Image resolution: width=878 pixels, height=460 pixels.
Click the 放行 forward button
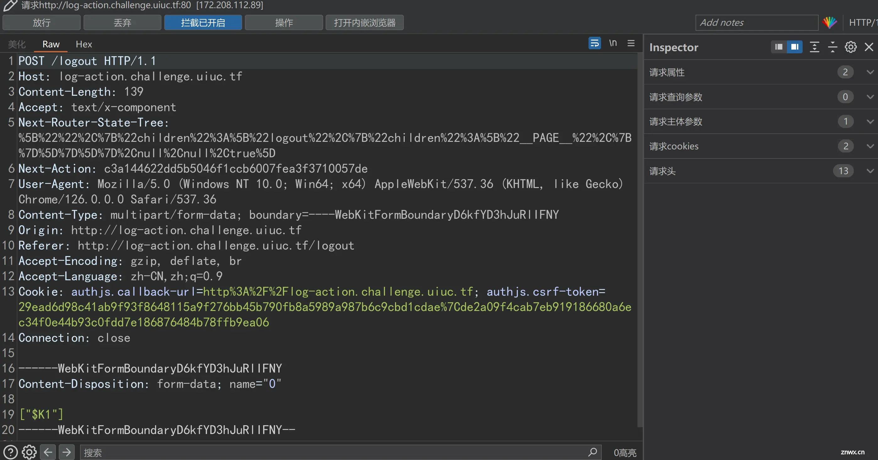(x=41, y=23)
